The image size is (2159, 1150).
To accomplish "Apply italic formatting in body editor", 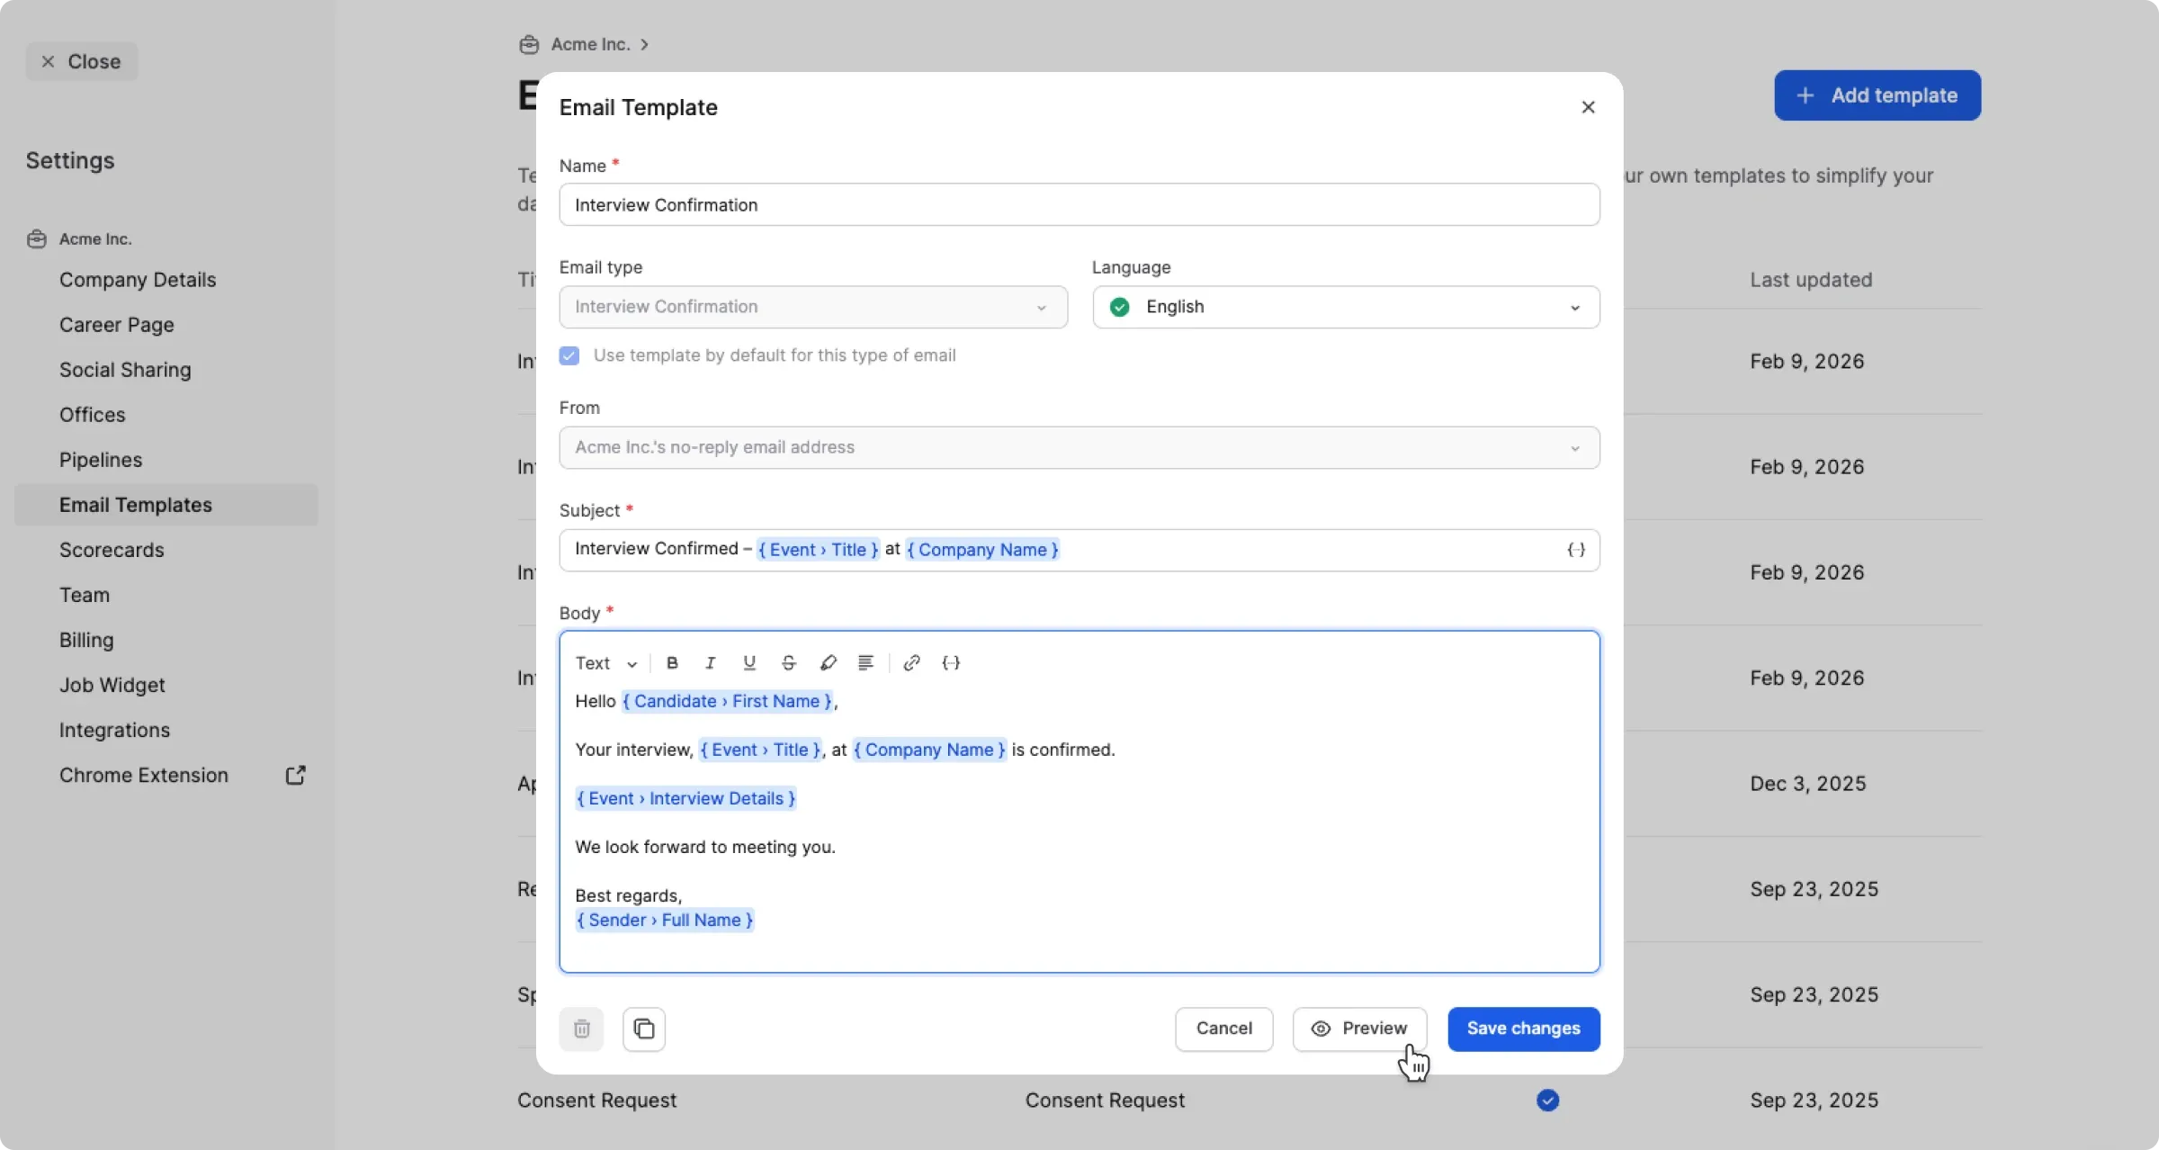I will 711,663.
